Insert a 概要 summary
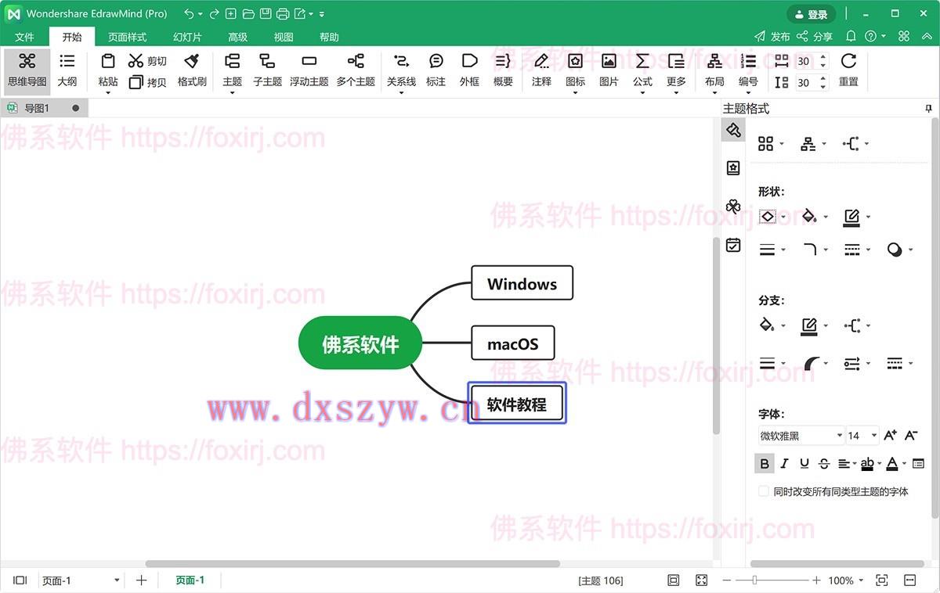Screen dimensions: 940x593 (503, 70)
